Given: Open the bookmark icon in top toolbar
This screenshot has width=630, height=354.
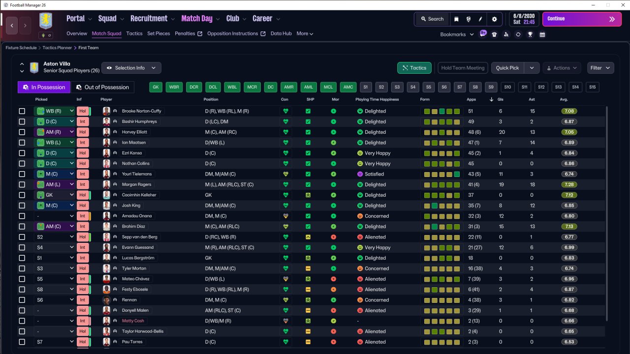Looking at the screenshot, I should (x=456, y=19).
